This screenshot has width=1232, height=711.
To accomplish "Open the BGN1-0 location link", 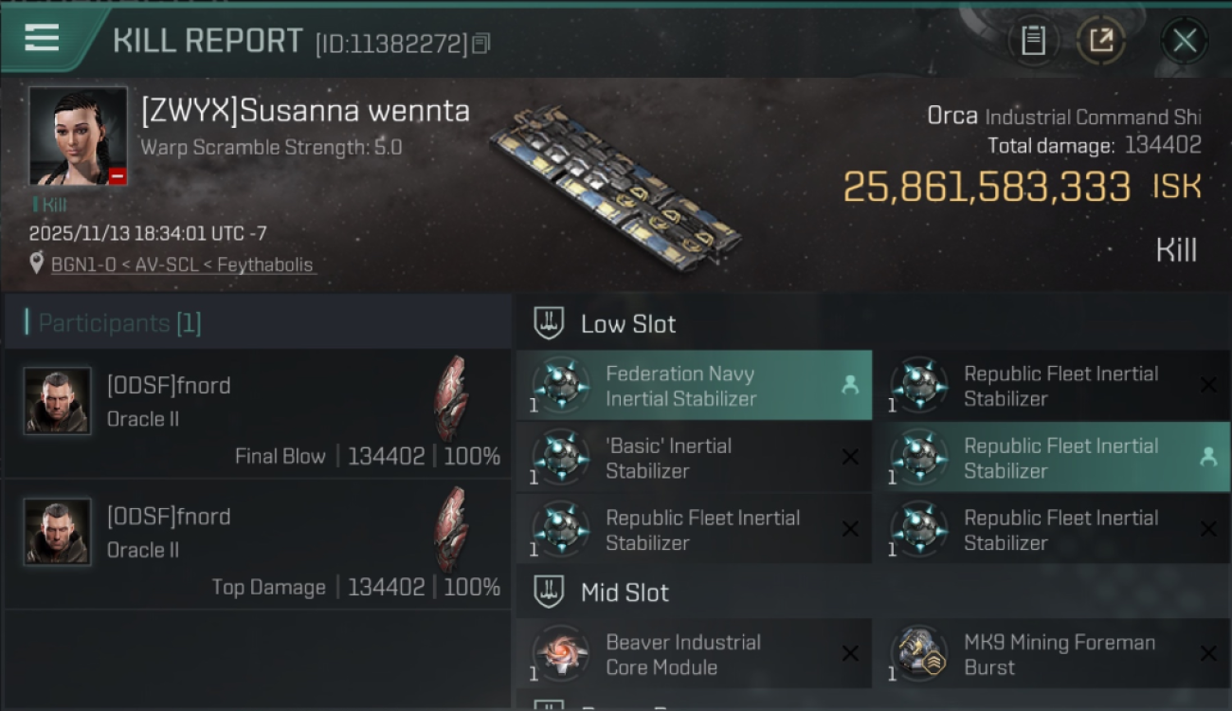I will pos(182,264).
